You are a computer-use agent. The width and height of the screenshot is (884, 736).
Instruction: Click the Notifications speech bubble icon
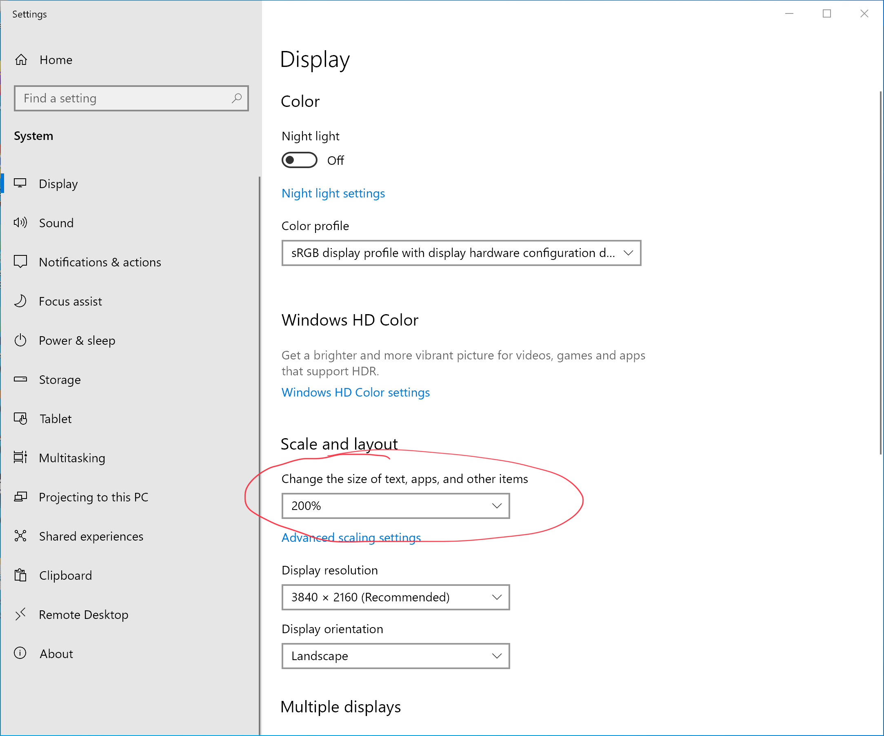click(x=20, y=262)
